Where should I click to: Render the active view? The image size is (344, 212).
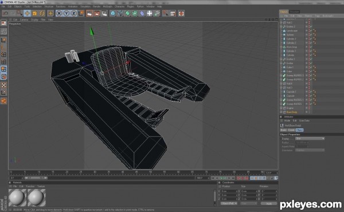89,13
